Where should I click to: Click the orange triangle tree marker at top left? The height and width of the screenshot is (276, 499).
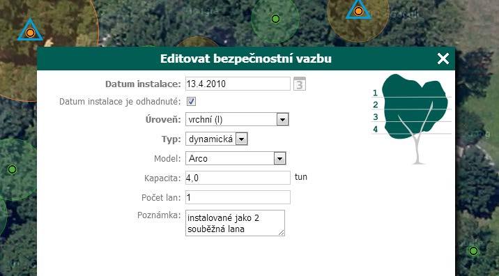click(30, 30)
